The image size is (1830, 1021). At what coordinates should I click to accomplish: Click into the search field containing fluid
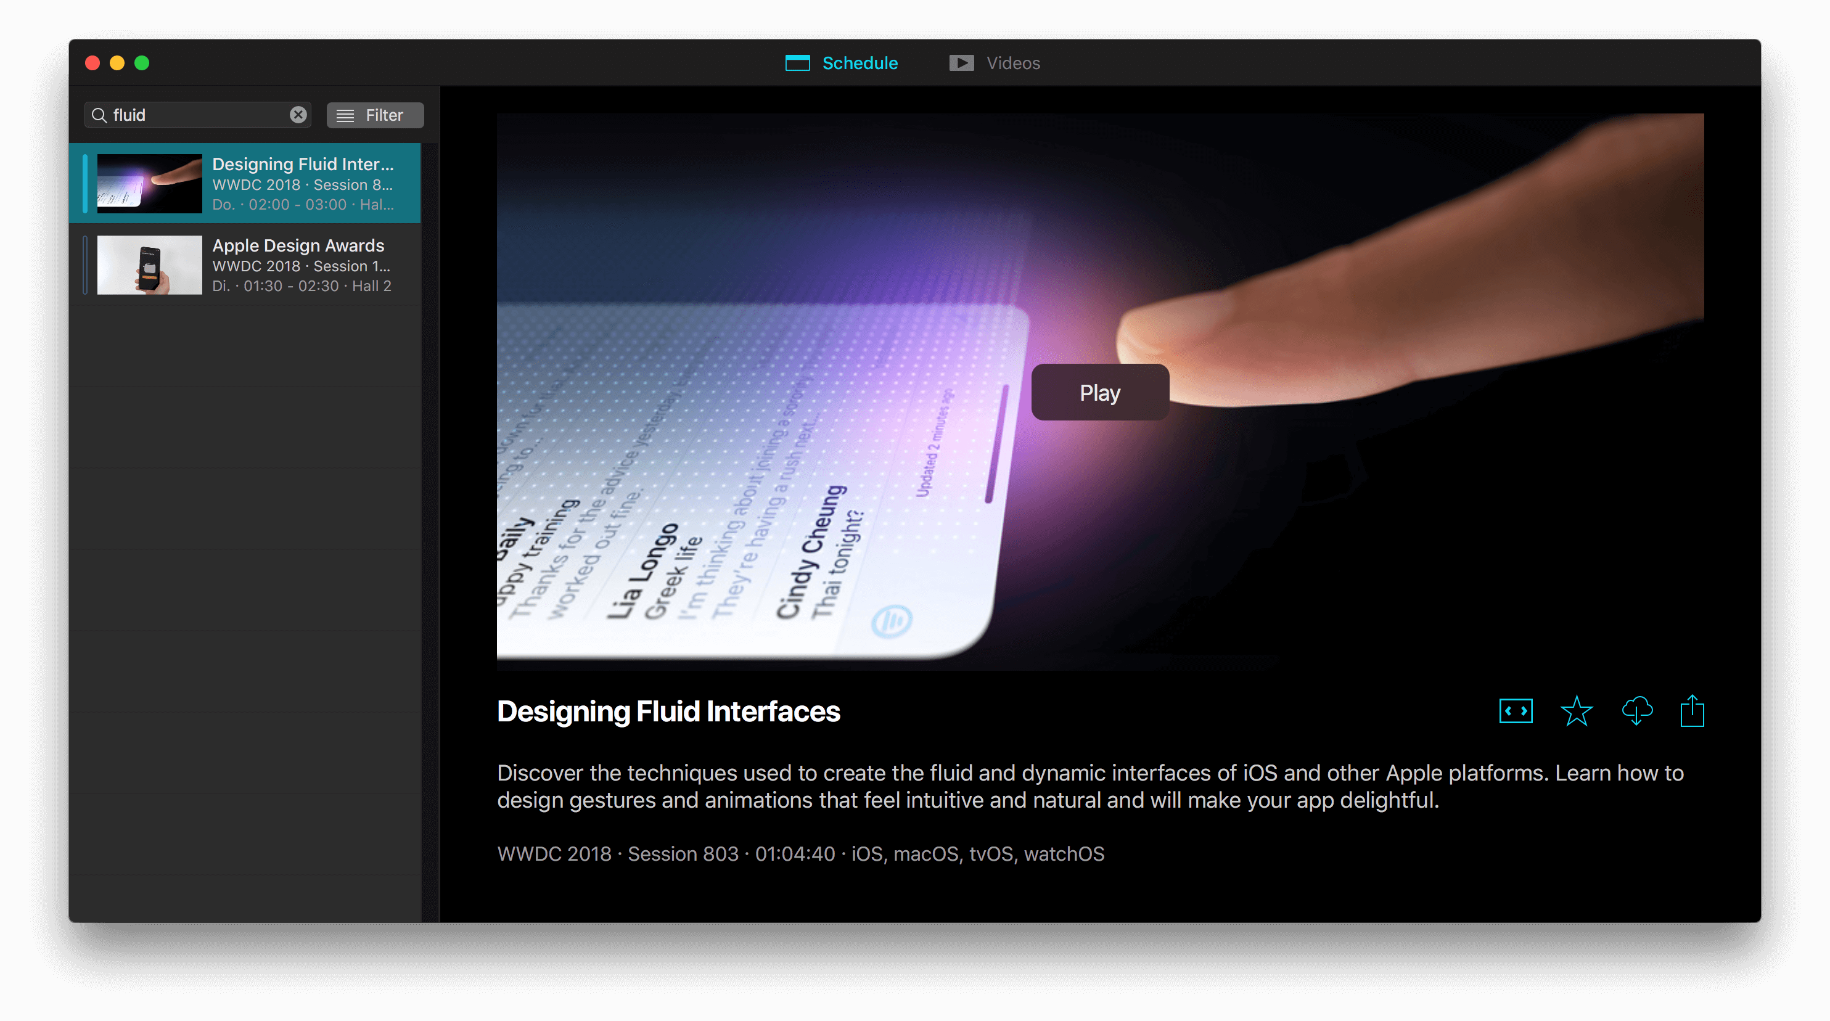coord(199,115)
